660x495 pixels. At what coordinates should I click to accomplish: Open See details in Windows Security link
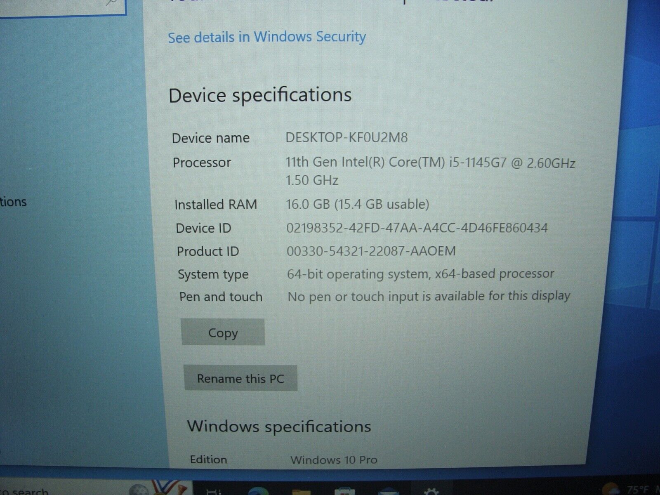(x=267, y=37)
